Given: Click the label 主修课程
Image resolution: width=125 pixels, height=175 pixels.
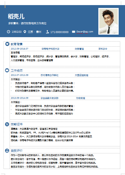Looking at the screenshot, I should coord(15,53).
